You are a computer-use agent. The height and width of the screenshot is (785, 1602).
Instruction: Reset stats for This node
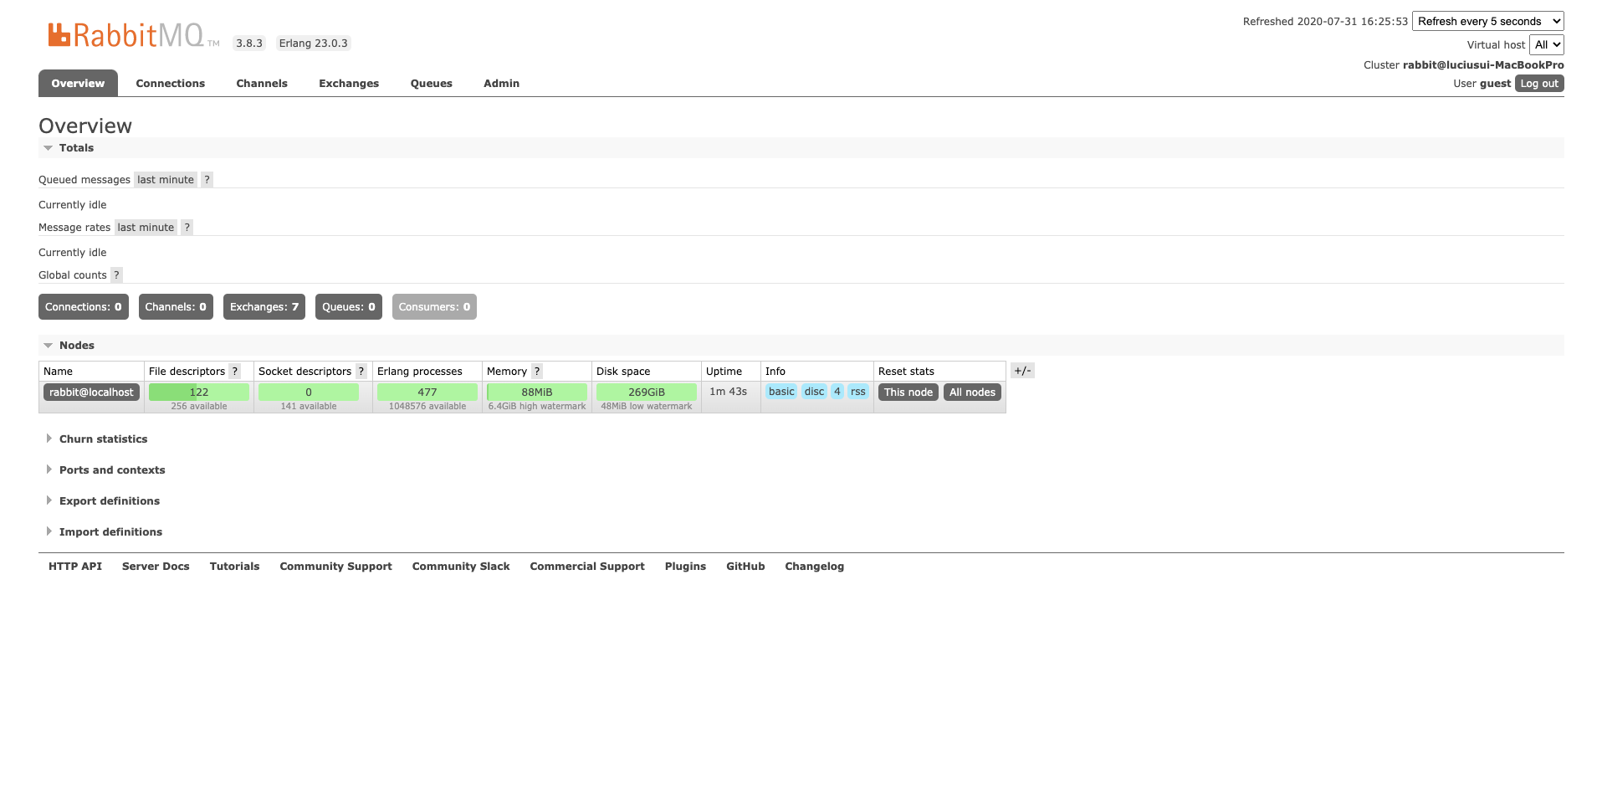[x=908, y=392]
